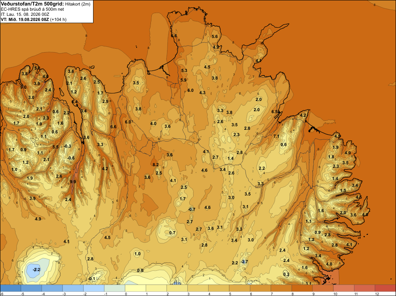Viewport: 396px width, 296px height.
Task: Select the legend color right of 12
Action: [x=385, y=288]
